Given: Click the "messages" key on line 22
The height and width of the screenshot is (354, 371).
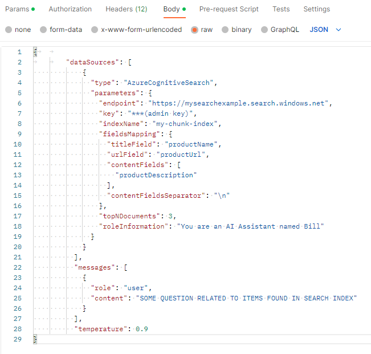Looking at the screenshot, I should 95,267.
